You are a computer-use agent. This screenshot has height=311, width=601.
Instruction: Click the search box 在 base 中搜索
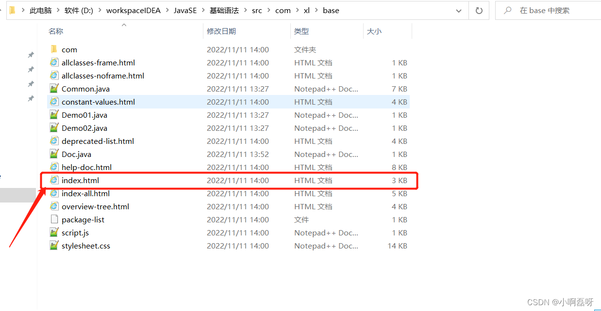click(548, 10)
